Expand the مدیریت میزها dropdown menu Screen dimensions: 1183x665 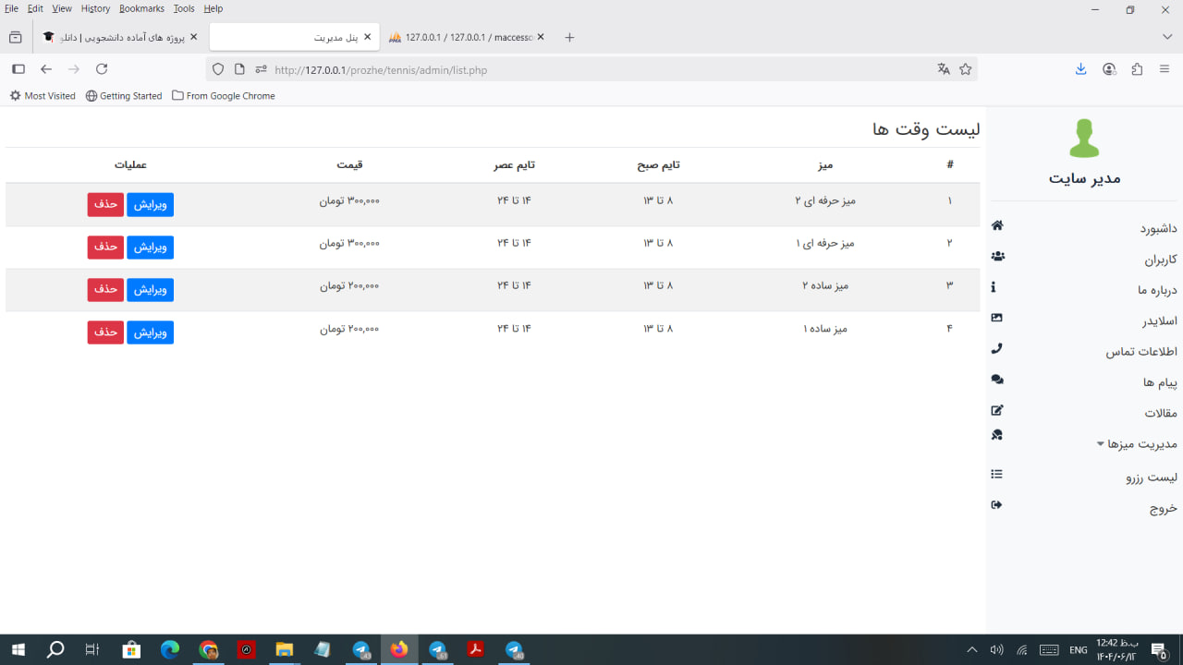[x=1137, y=444]
